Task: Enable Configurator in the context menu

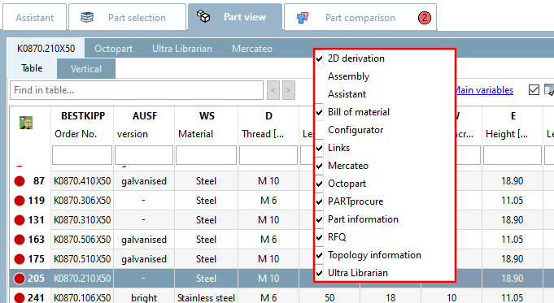Action: click(x=385, y=130)
